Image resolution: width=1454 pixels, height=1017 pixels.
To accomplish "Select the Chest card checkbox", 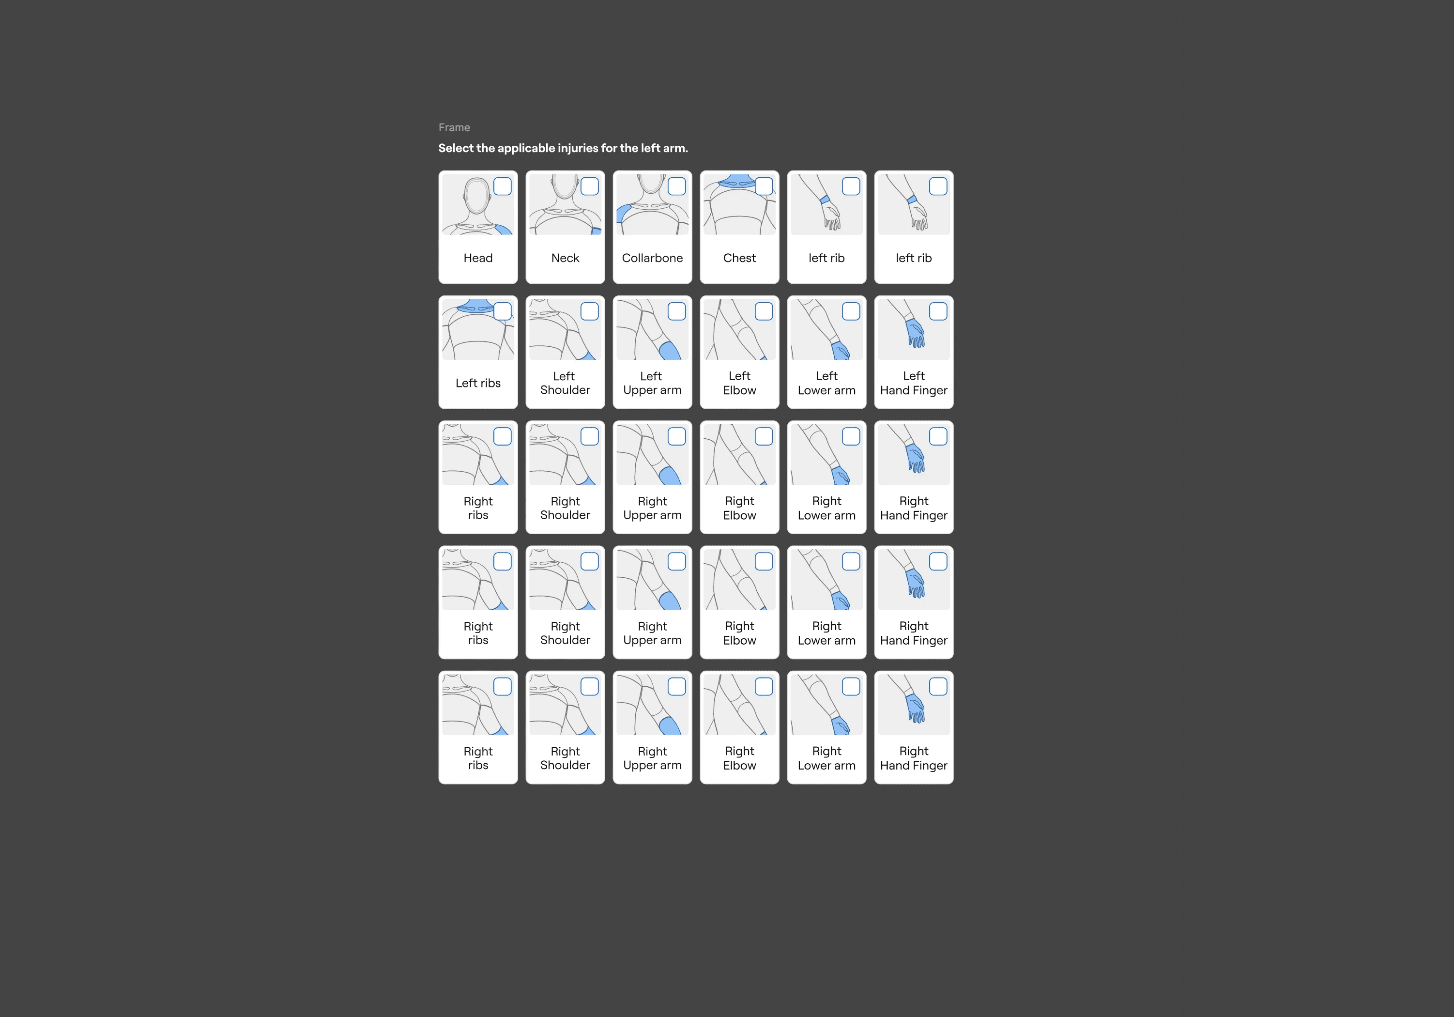I will pos(764,186).
